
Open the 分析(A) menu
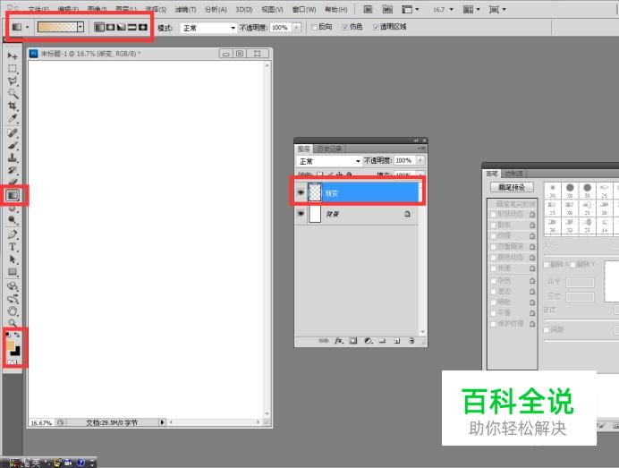point(216,9)
